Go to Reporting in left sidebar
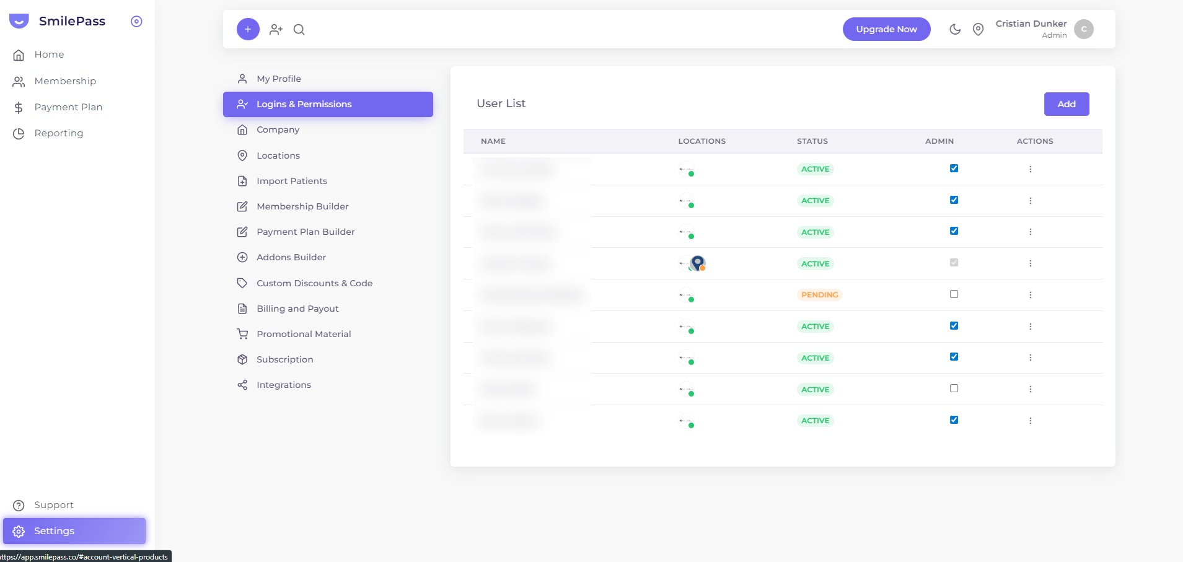The height and width of the screenshot is (562, 1183). click(59, 133)
